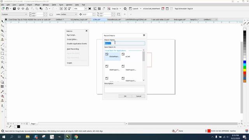Click the Landscape orientation icon
The width and height of the screenshot is (249, 140).
point(51,14)
